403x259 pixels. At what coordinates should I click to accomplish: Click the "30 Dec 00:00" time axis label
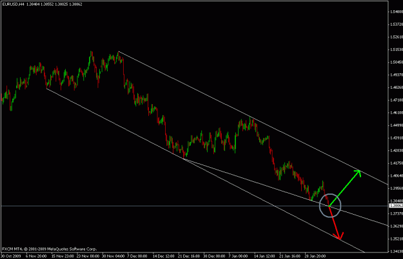click(214, 256)
